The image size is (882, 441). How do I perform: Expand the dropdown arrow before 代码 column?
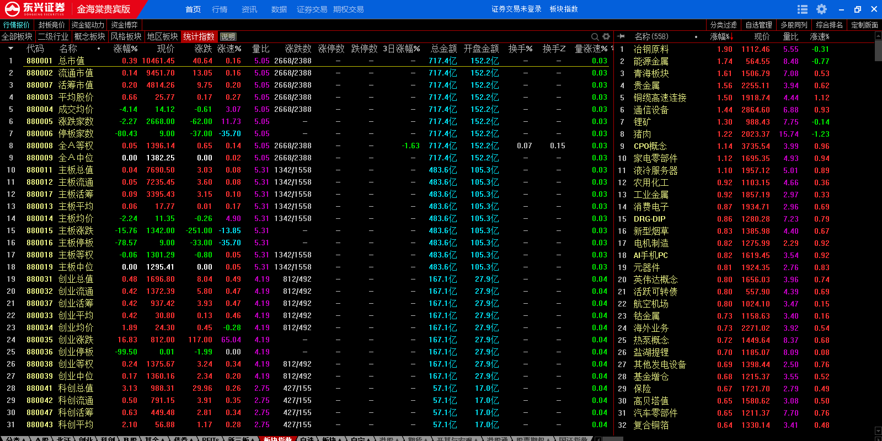point(10,49)
